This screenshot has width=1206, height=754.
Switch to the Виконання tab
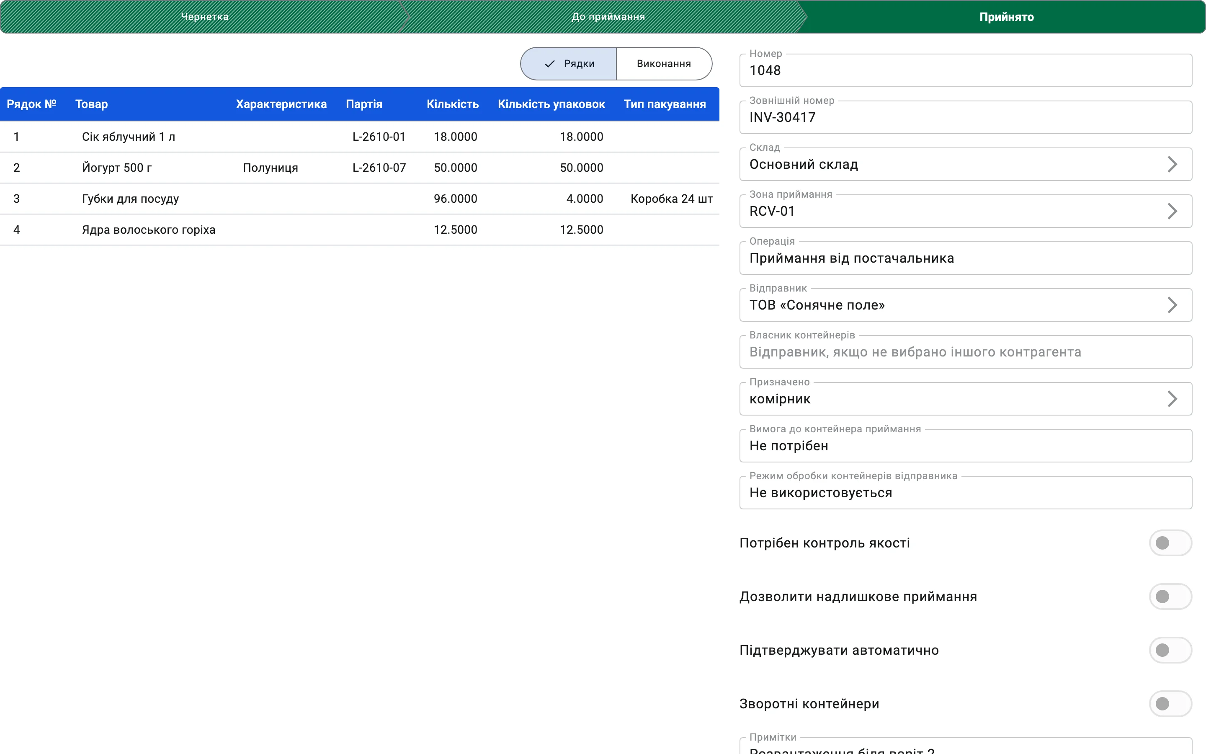pyautogui.click(x=664, y=64)
